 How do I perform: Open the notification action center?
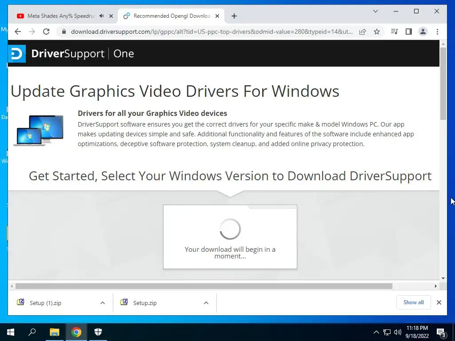click(441, 332)
